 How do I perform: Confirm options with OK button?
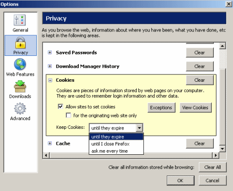point(181,181)
